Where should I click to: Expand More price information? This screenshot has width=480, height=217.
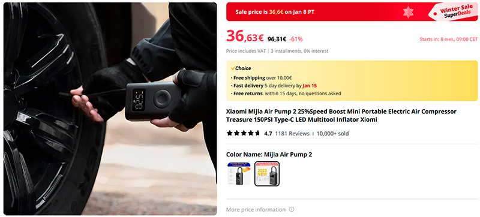(x=256, y=210)
